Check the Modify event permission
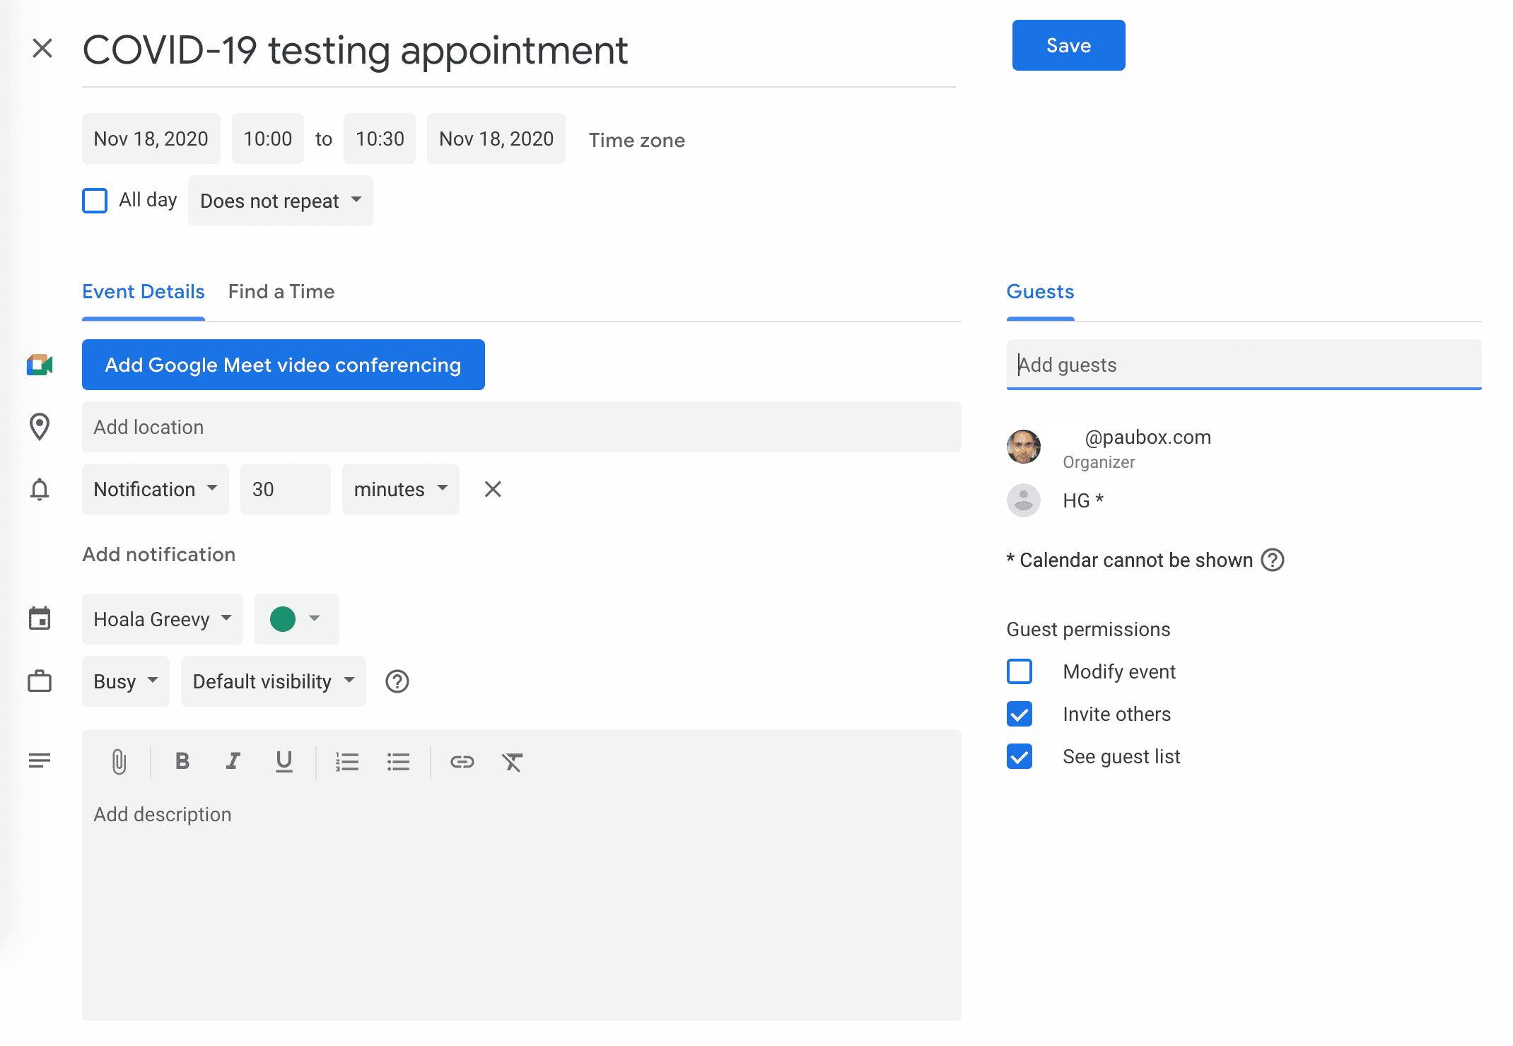The image size is (1513, 1046). tap(1019, 671)
